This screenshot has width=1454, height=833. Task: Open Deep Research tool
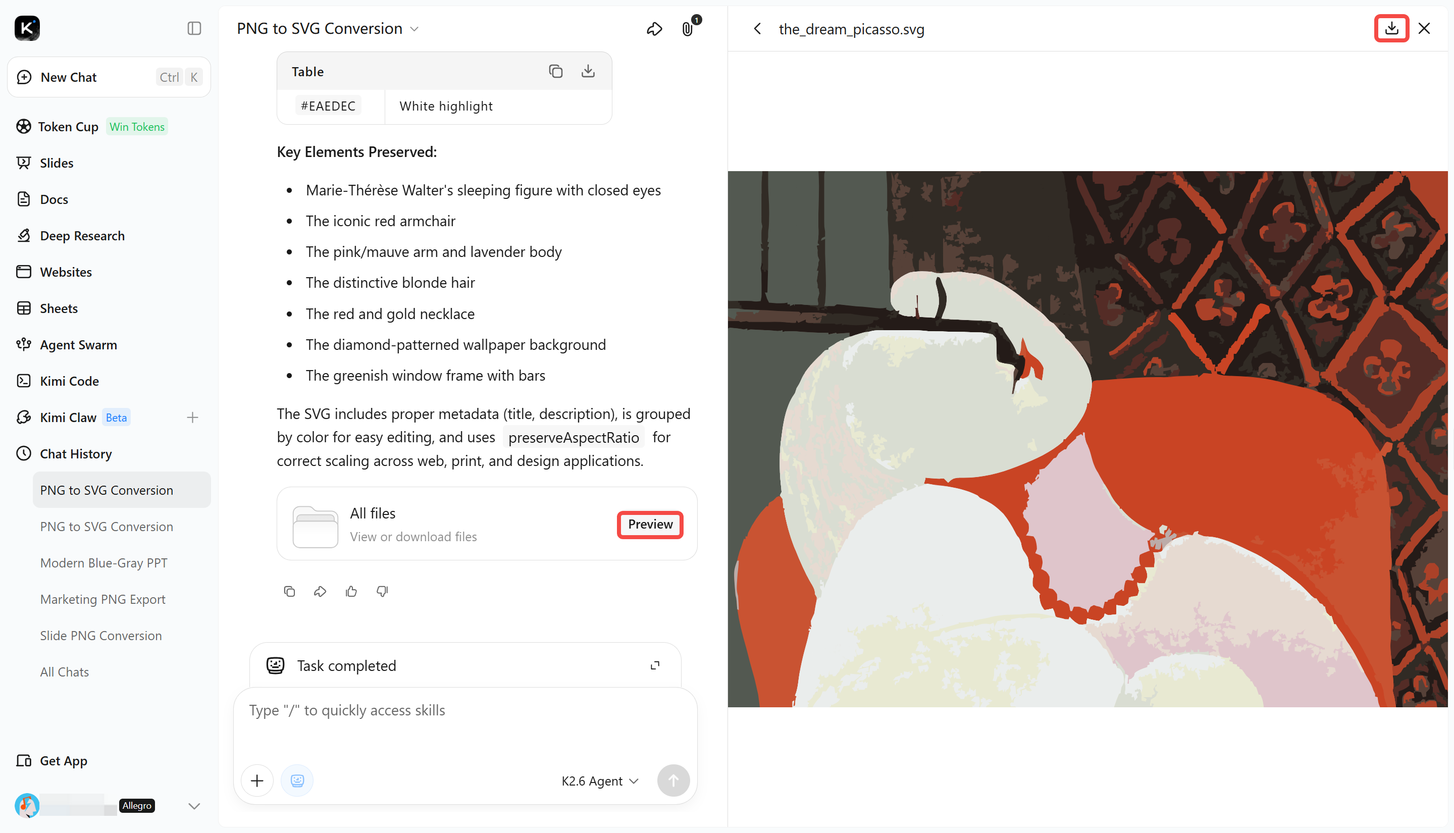(82, 236)
